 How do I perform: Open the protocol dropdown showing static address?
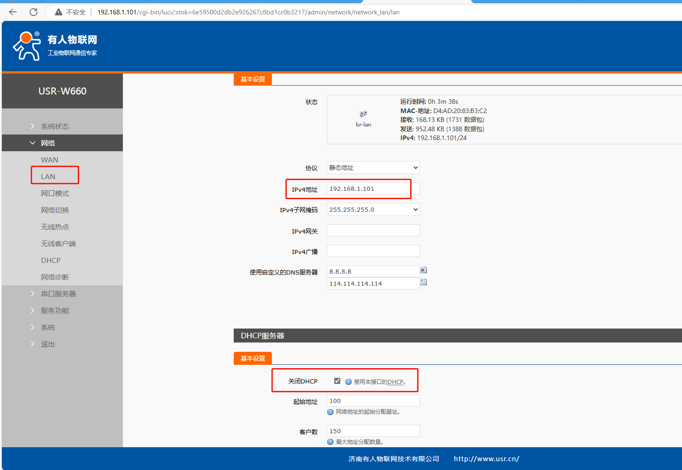373,168
